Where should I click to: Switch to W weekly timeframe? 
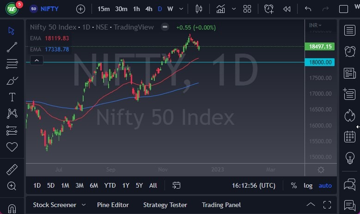click(170, 9)
